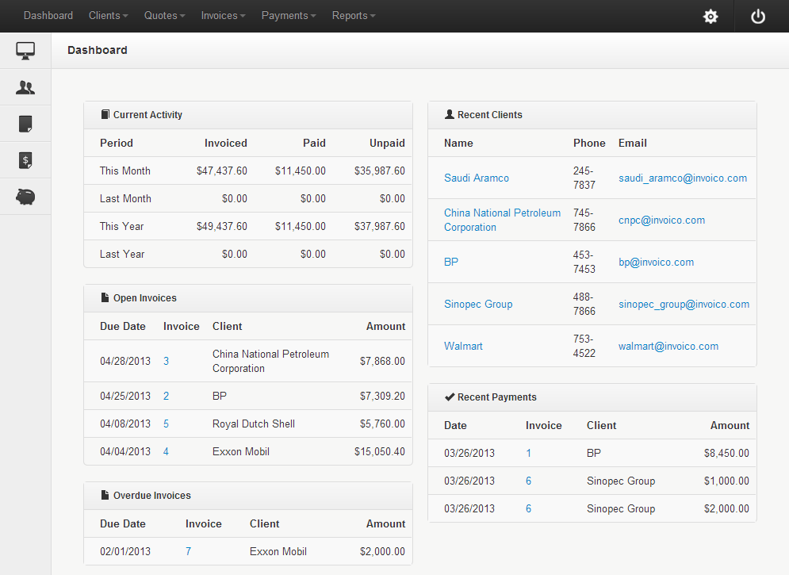Select the Last Year row label
789x575 pixels.
122,254
